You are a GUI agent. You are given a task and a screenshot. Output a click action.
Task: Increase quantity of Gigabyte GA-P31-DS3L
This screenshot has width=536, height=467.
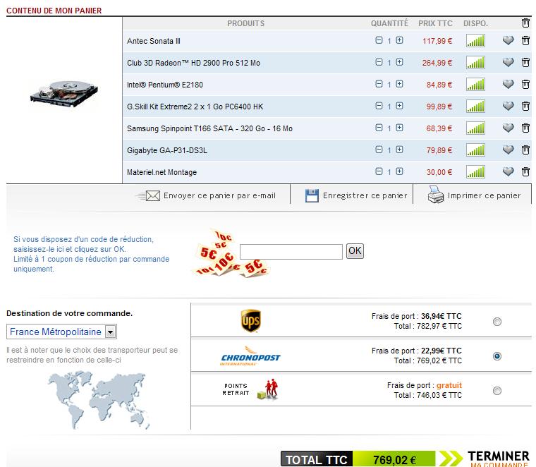point(399,150)
